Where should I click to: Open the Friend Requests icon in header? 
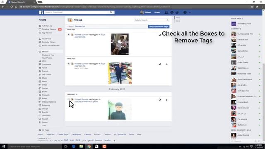[166, 12]
